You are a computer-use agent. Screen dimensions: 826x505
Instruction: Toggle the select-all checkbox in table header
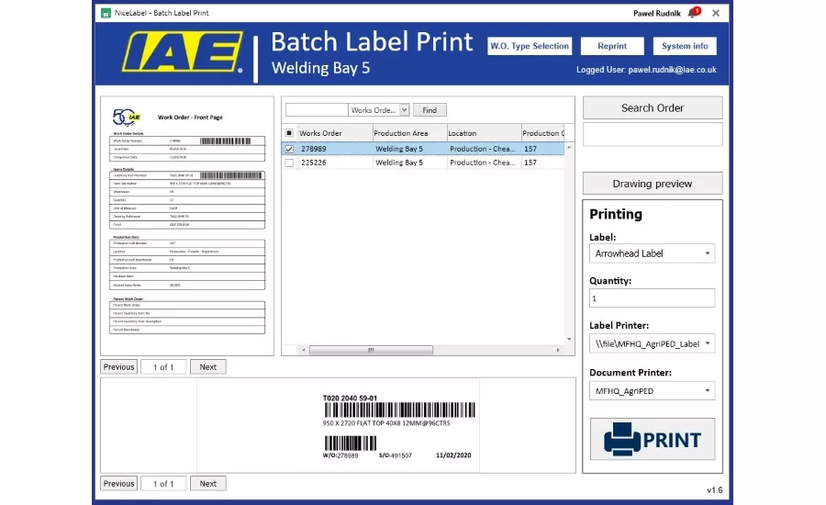click(x=289, y=133)
